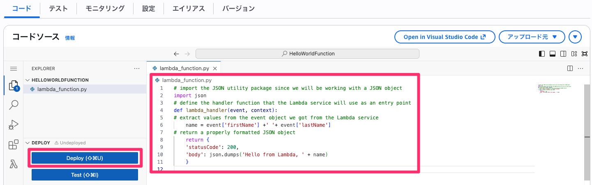Click the EXPLORER panel title
Image resolution: width=592 pixels, height=185 pixels.
pyautogui.click(x=43, y=69)
